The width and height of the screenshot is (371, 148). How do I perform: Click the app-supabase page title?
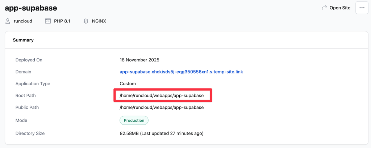click(31, 8)
